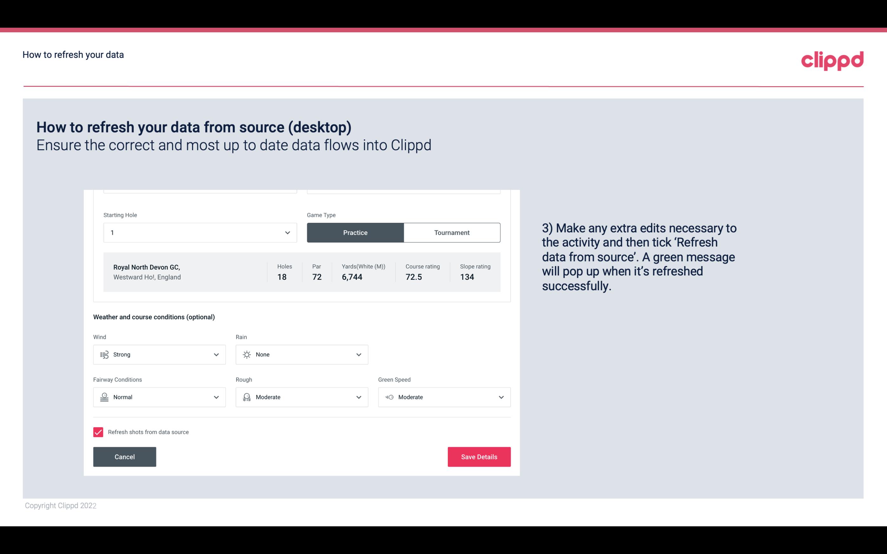This screenshot has width=887, height=554.
Task: Click the Save Details button
Action: point(479,456)
